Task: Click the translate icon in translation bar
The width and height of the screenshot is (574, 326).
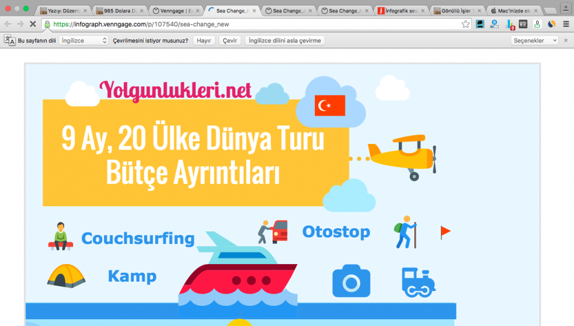Action: [x=10, y=40]
